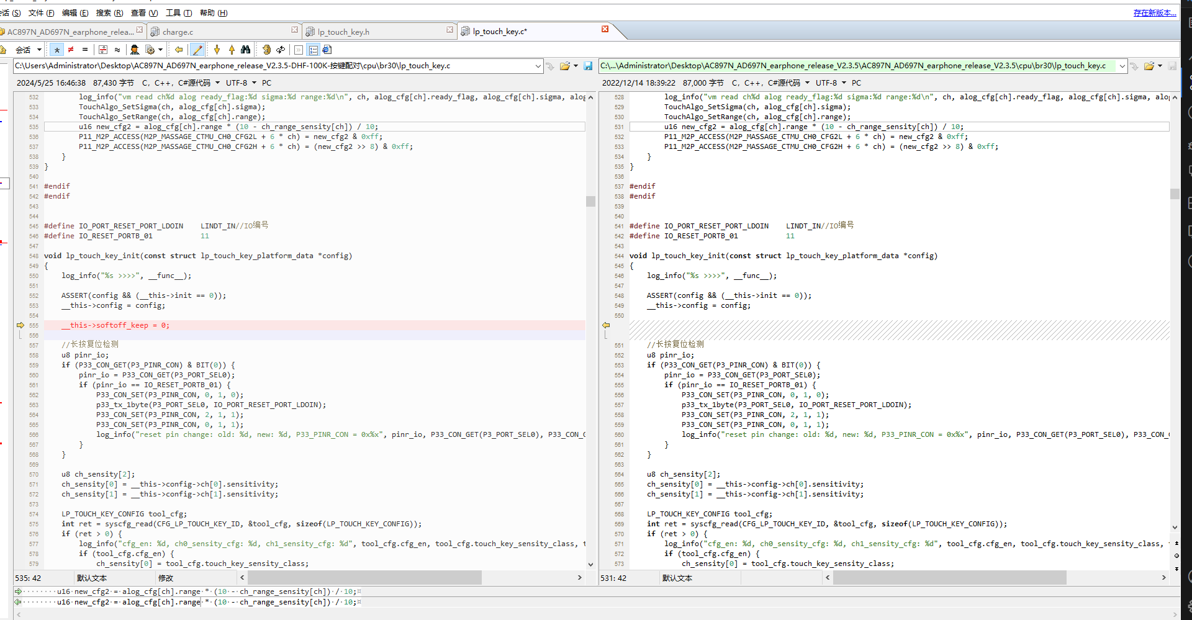Click the full-refresh panel icon with arrows
The image size is (1192, 620).
click(x=299, y=50)
